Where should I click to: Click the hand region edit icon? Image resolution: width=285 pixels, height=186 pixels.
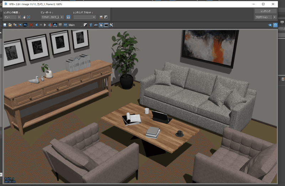[24, 17]
